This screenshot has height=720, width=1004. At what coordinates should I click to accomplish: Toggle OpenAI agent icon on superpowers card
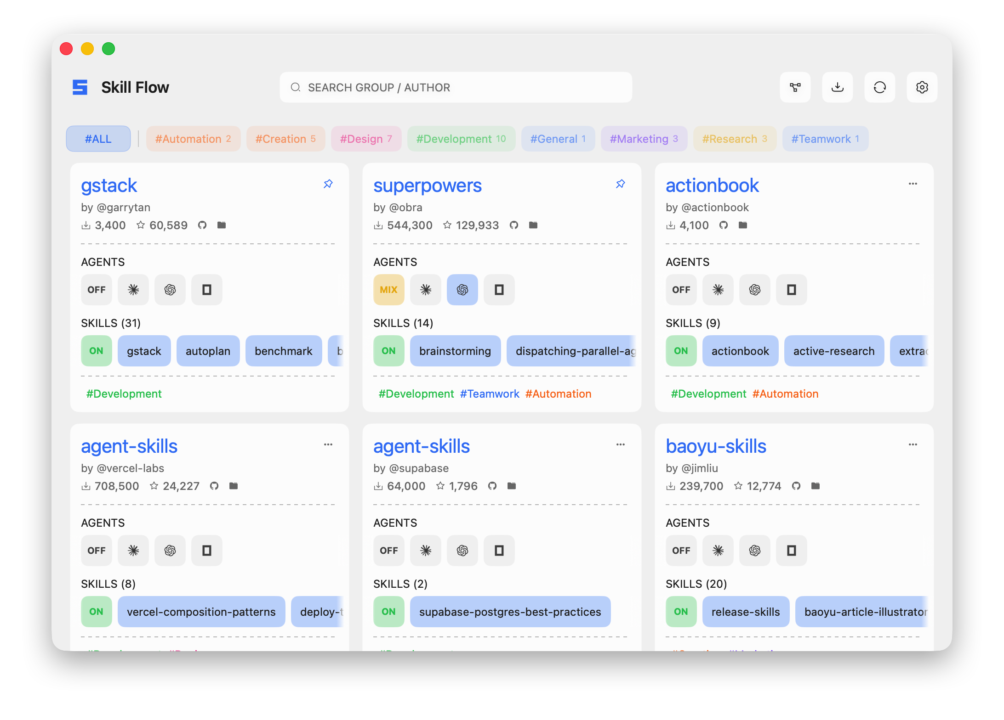(462, 290)
